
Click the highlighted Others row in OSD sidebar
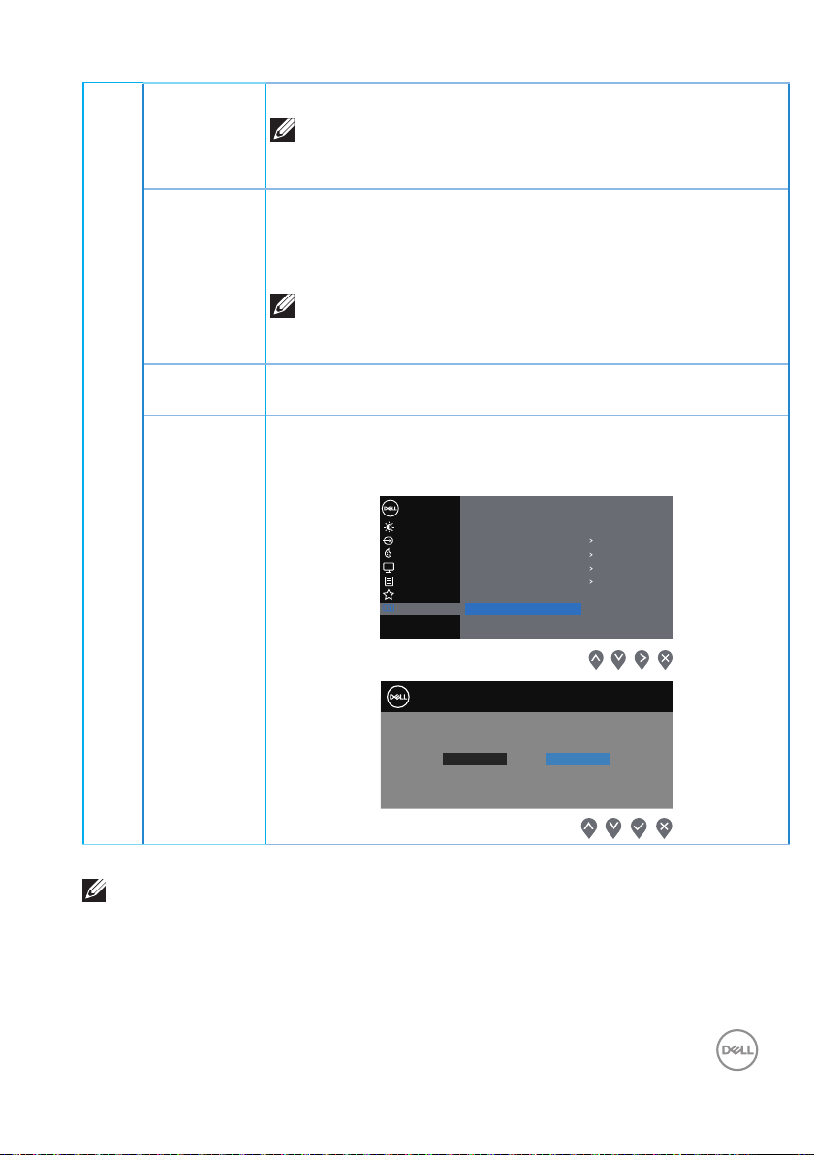tap(420, 609)
